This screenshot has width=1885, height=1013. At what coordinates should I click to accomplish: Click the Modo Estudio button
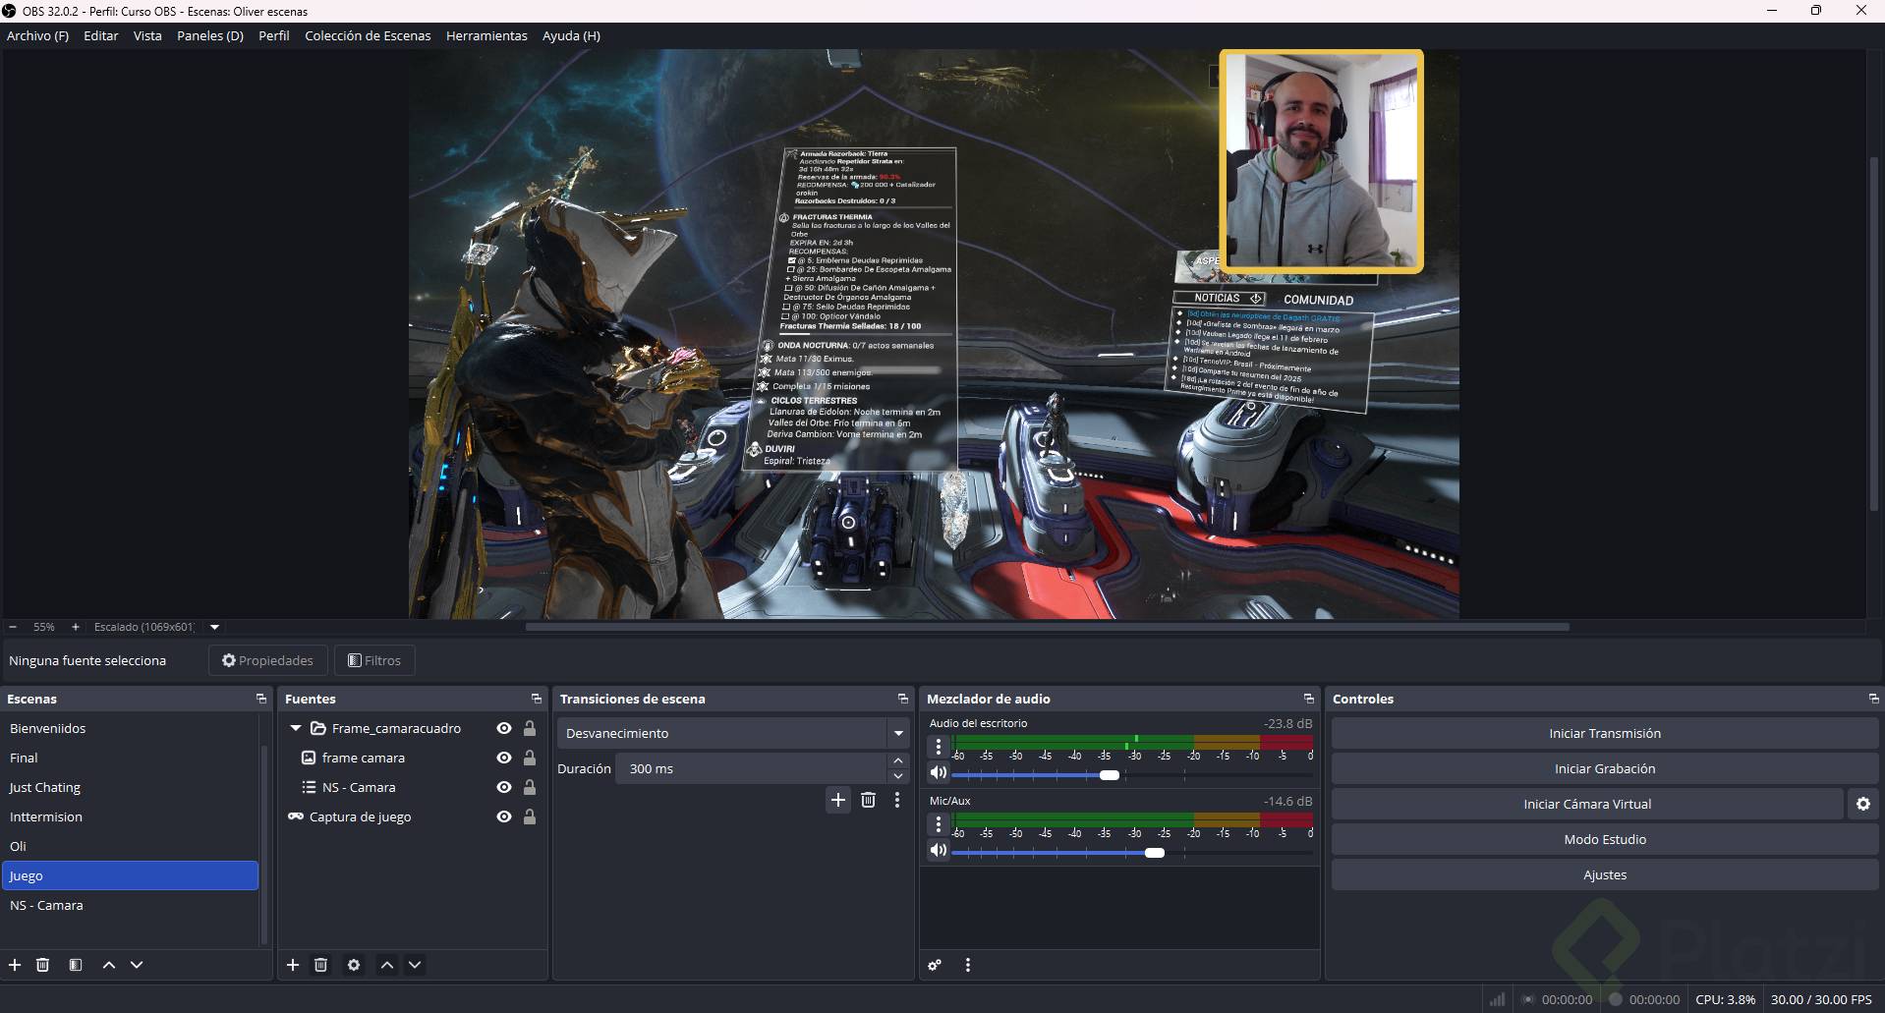pyautogui.click(x=1604, y=839)
